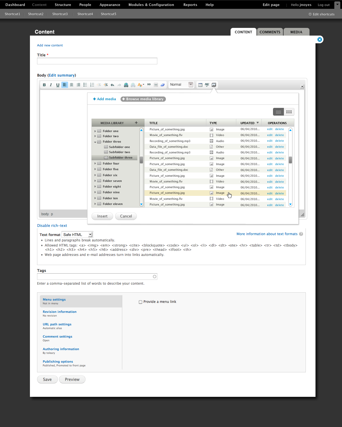Screen dimensions: 342x427
Task: Open the insert table tool
Action: click(200, 85)
